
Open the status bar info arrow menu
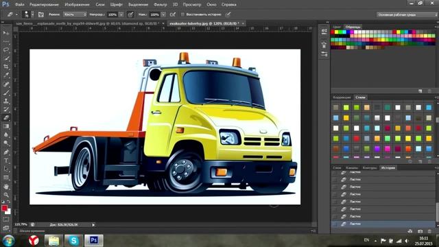93,224
